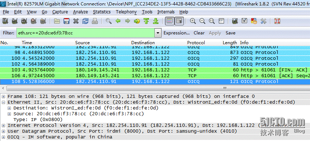Start a new live capture icon
310x141 pixels.
24,21
